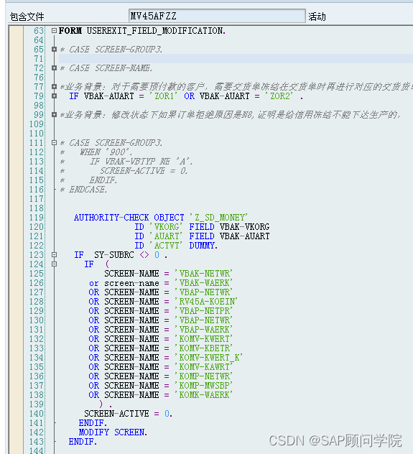Click the 'VBAK-WAERK' string on line 126
Viewport: 413px width, 454px height.
coord(203,283)
